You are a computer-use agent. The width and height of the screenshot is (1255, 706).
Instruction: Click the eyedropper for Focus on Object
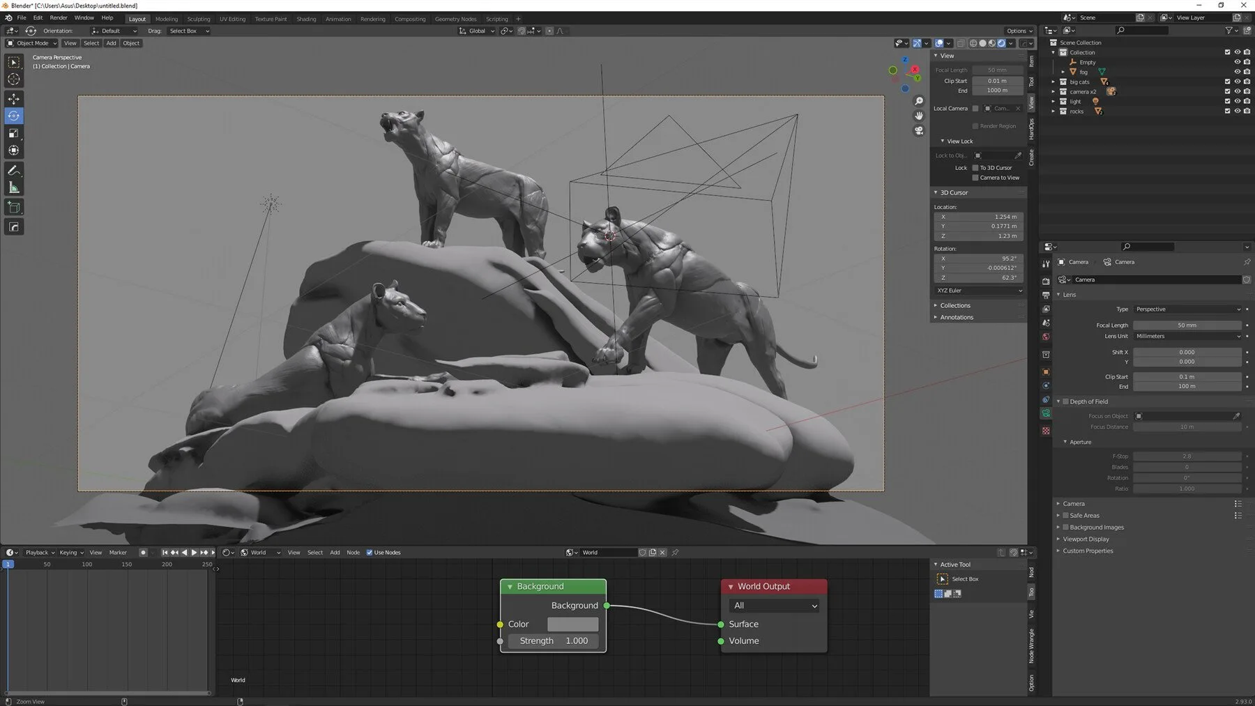click(x=1236, y=416)
